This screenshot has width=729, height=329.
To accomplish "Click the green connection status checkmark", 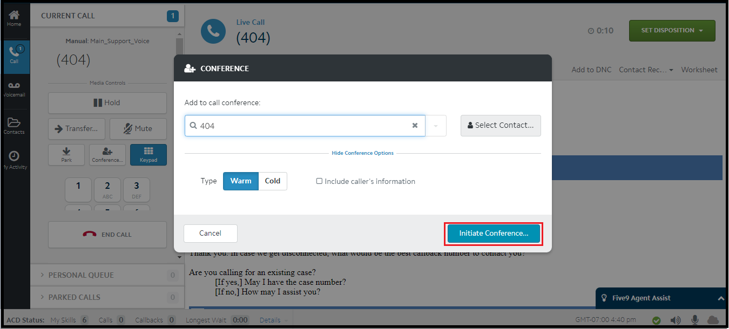I will click(x=656, y=320).
